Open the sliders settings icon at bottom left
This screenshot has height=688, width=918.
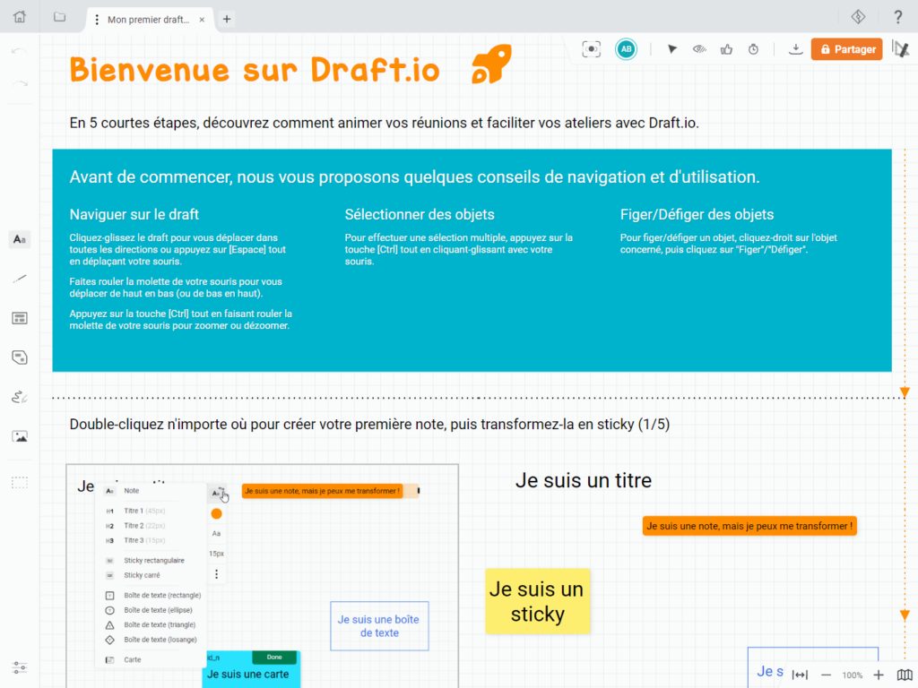20,667
